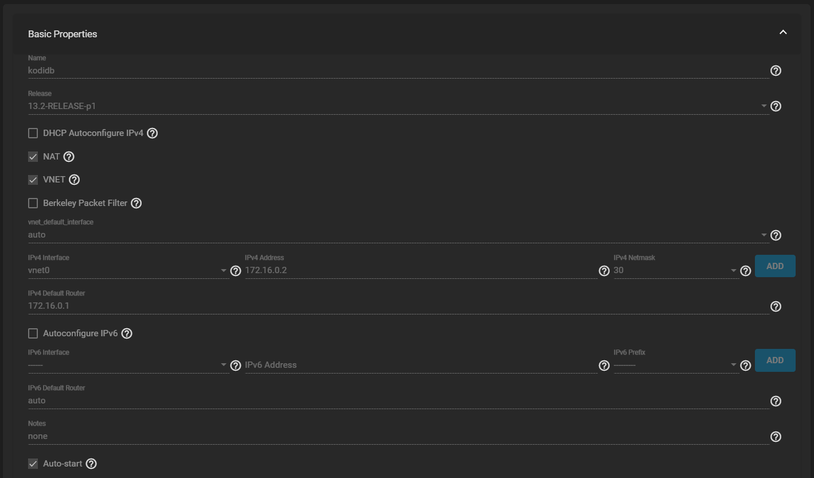Enable DHCP Autoconfigure IPv4 checkbox
This screenshot has width=814, height=478.
(33, 133)
